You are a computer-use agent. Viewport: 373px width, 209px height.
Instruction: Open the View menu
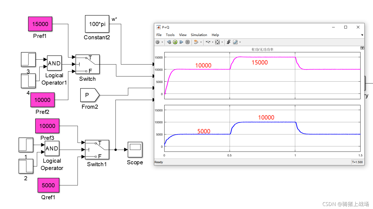(x=183, y=35)
